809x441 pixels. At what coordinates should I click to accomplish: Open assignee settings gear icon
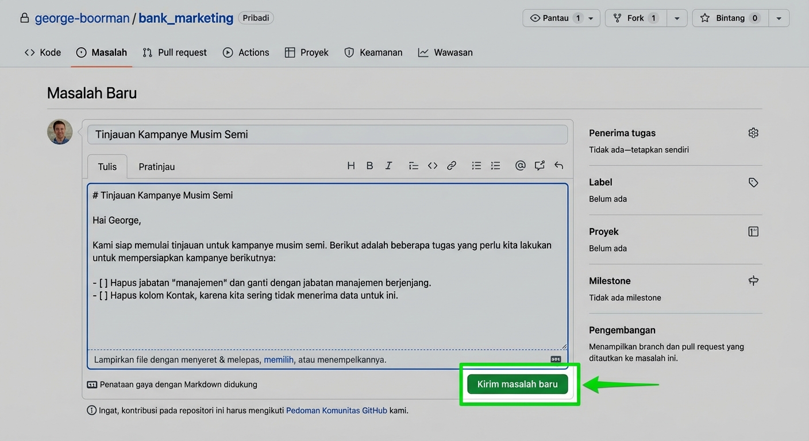(x=753, y=133)
